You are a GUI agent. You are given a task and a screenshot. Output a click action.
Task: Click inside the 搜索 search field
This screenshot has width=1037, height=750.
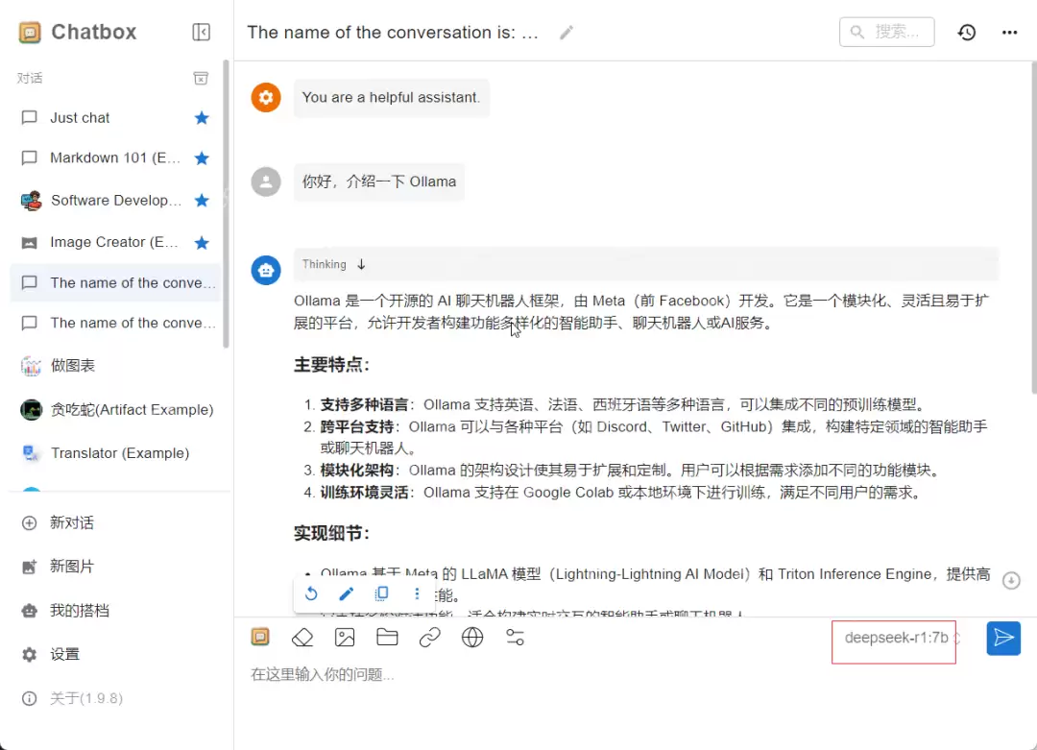pos(886,32)
